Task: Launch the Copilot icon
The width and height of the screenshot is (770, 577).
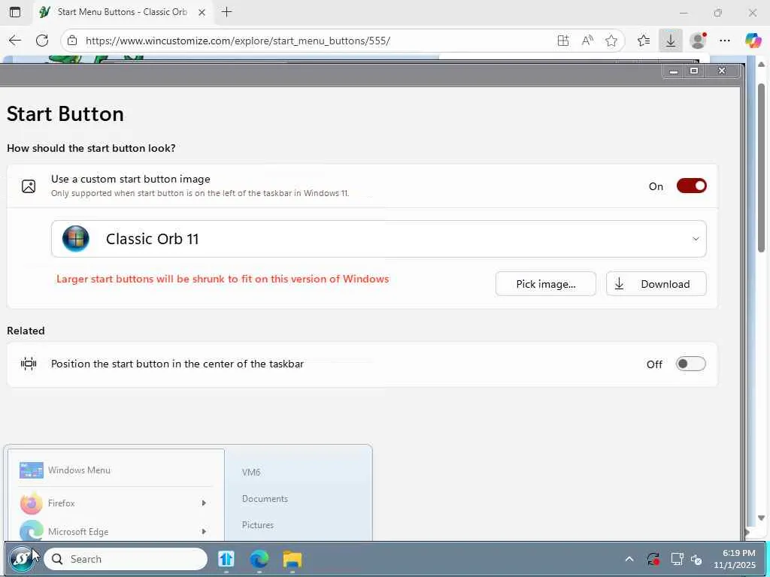Action: 753,41
